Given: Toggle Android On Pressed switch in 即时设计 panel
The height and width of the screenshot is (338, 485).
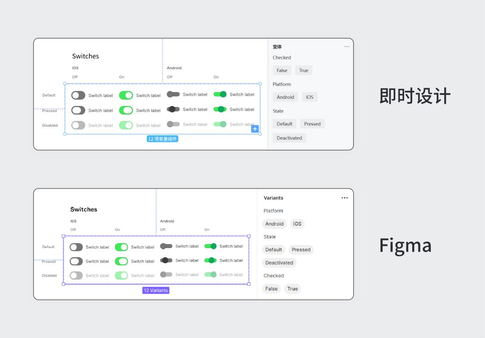Looking at the screenshot, I should (220, 109).
